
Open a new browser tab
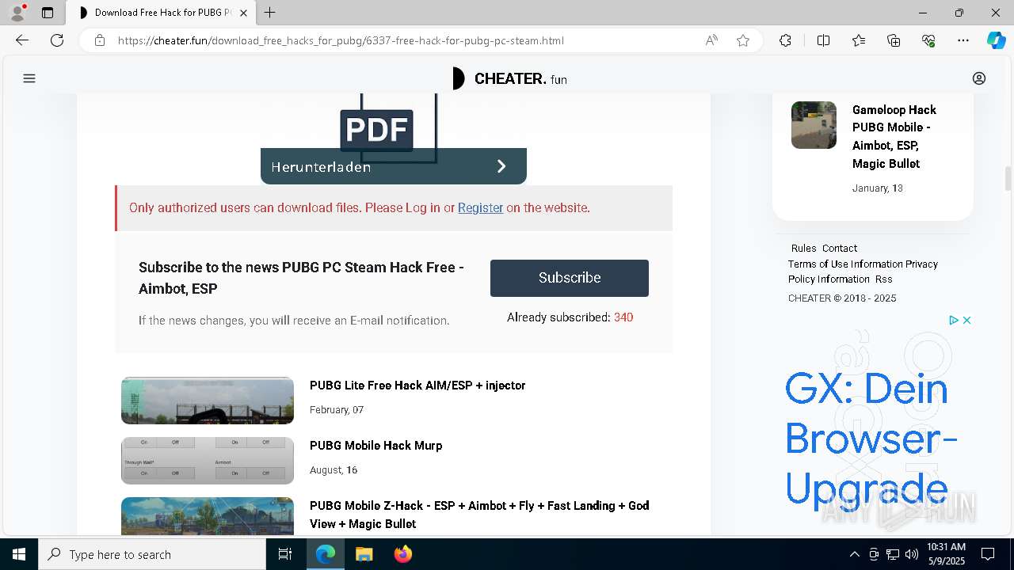[270, 13]
